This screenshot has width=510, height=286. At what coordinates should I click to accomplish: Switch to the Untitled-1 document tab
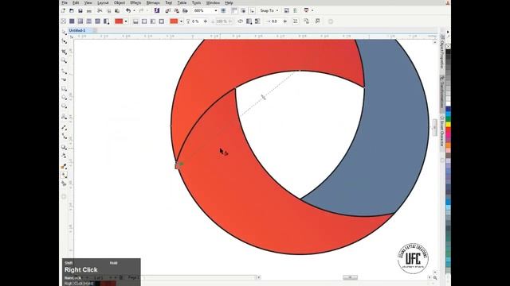(x=77, y=30)
